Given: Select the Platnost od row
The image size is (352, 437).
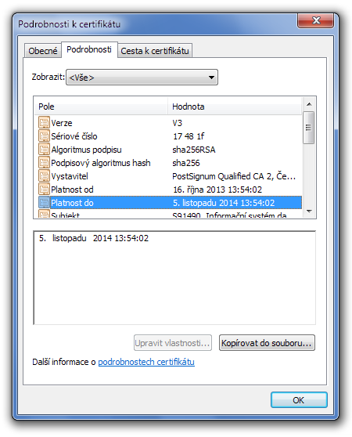Looking at the screenshot, I should 170,190.
